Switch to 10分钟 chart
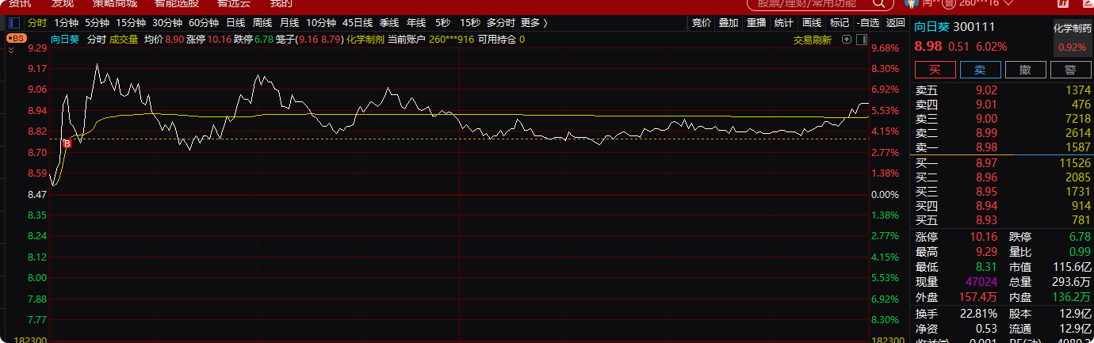1094x343 pixels. 321,23
